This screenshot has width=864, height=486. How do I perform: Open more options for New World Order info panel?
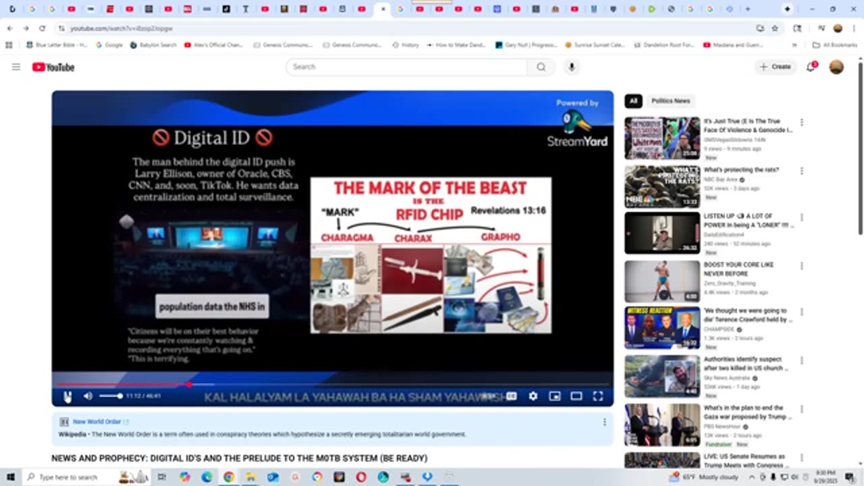[x=604, y=422]
